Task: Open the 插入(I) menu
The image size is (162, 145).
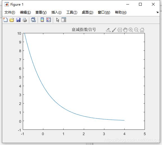Action: point(57,12)
